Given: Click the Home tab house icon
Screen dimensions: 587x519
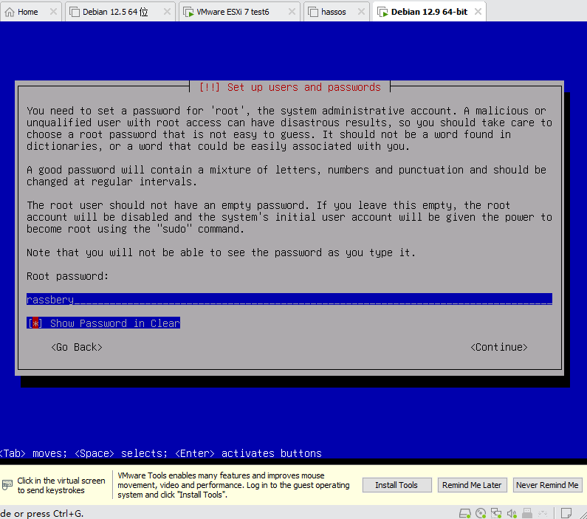Looking at the screenshot, I should pos(10,12).
